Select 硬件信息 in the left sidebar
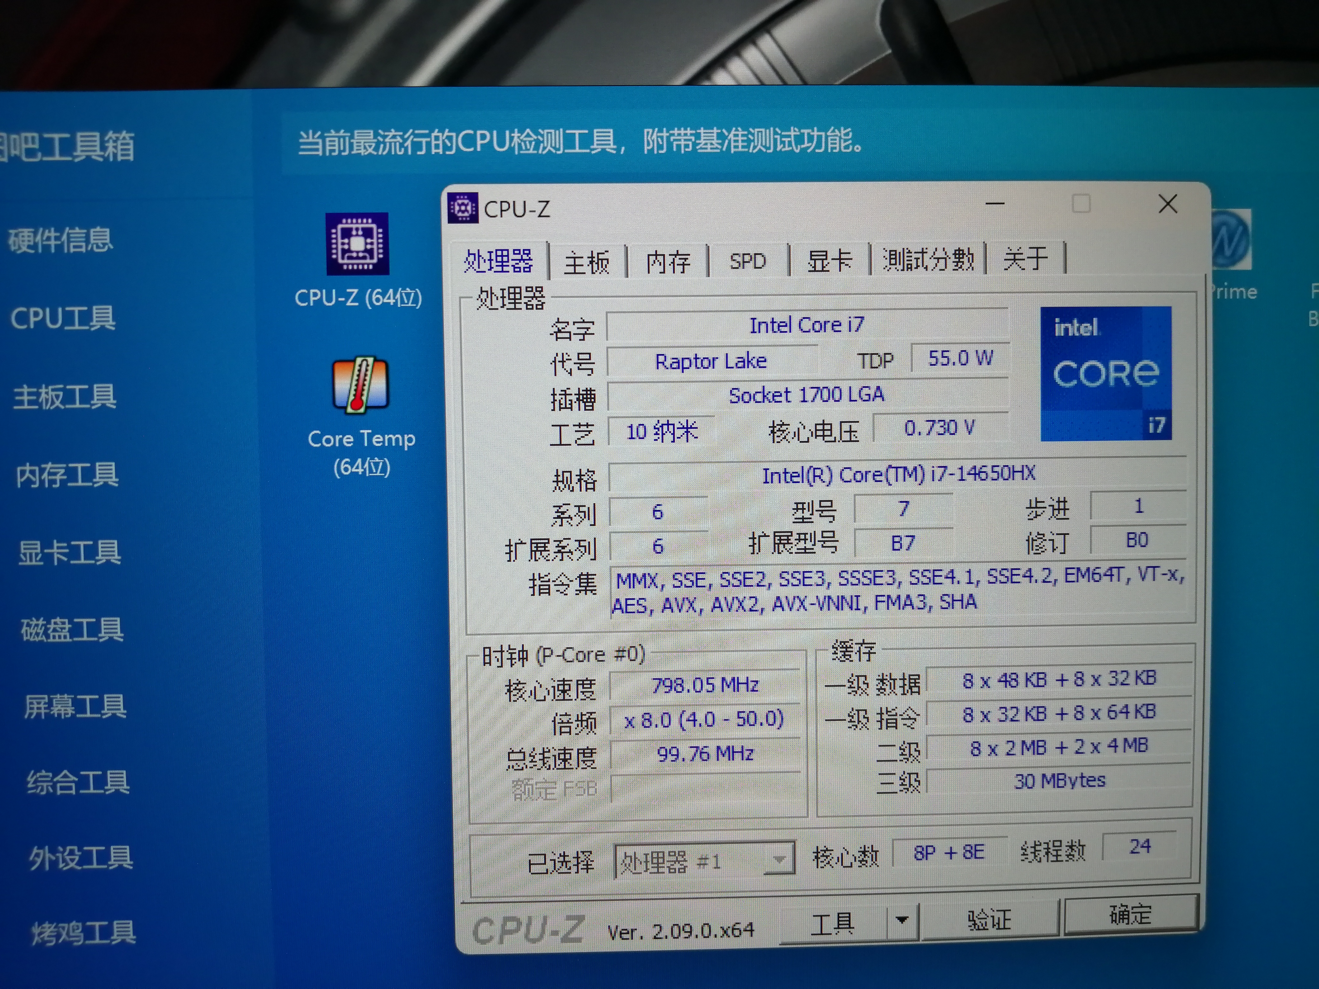The height and width of the screenshot is (989, 1319). click(x=60, y=240)
